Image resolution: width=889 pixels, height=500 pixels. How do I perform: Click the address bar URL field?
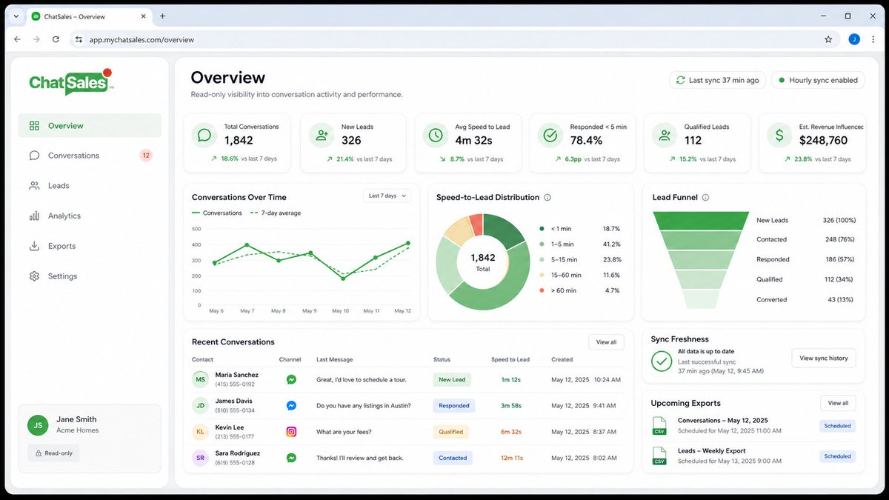454,39
